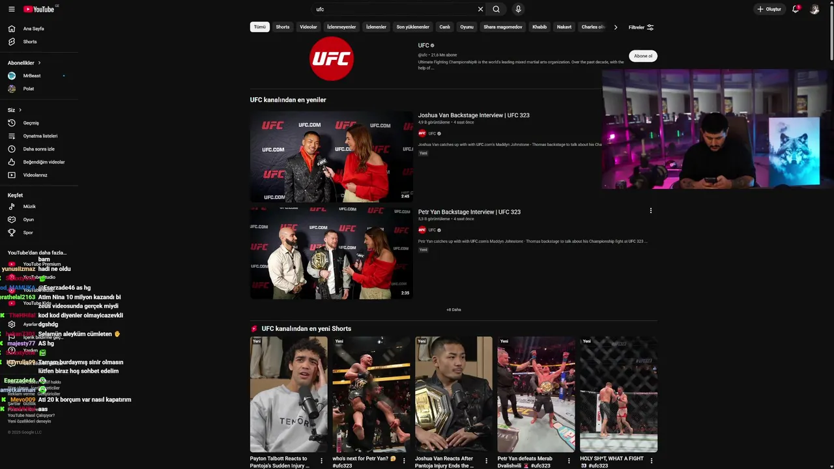Open who's next for Petr Yan short
Viewport: 834px width, 469px height.
(371, 394)
